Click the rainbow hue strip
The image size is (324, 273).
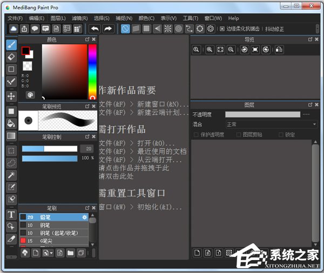tap(92, 71)
